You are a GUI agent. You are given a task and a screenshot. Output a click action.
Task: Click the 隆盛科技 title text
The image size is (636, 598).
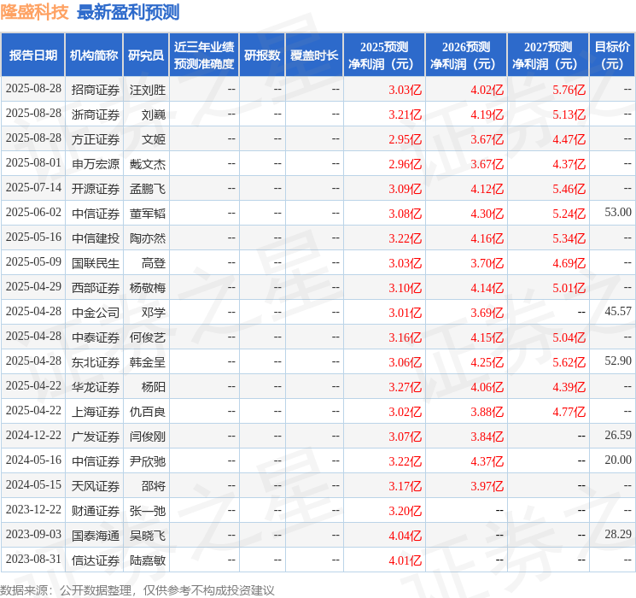coord(34,12)
